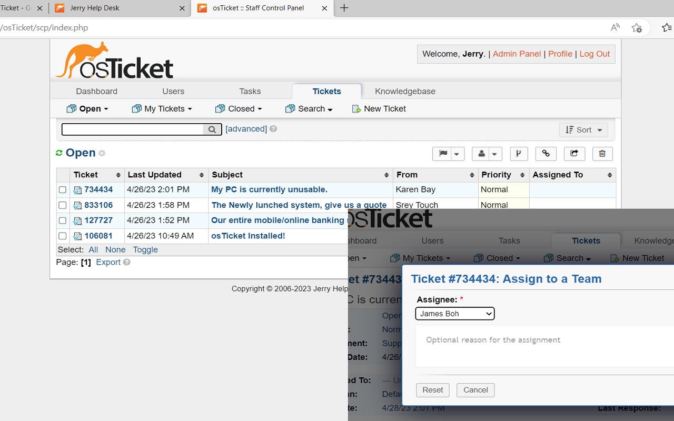The height and width of the screenshot is (421, 674).
Task: Expand the My Tickets dropdown
Action: 162,108
